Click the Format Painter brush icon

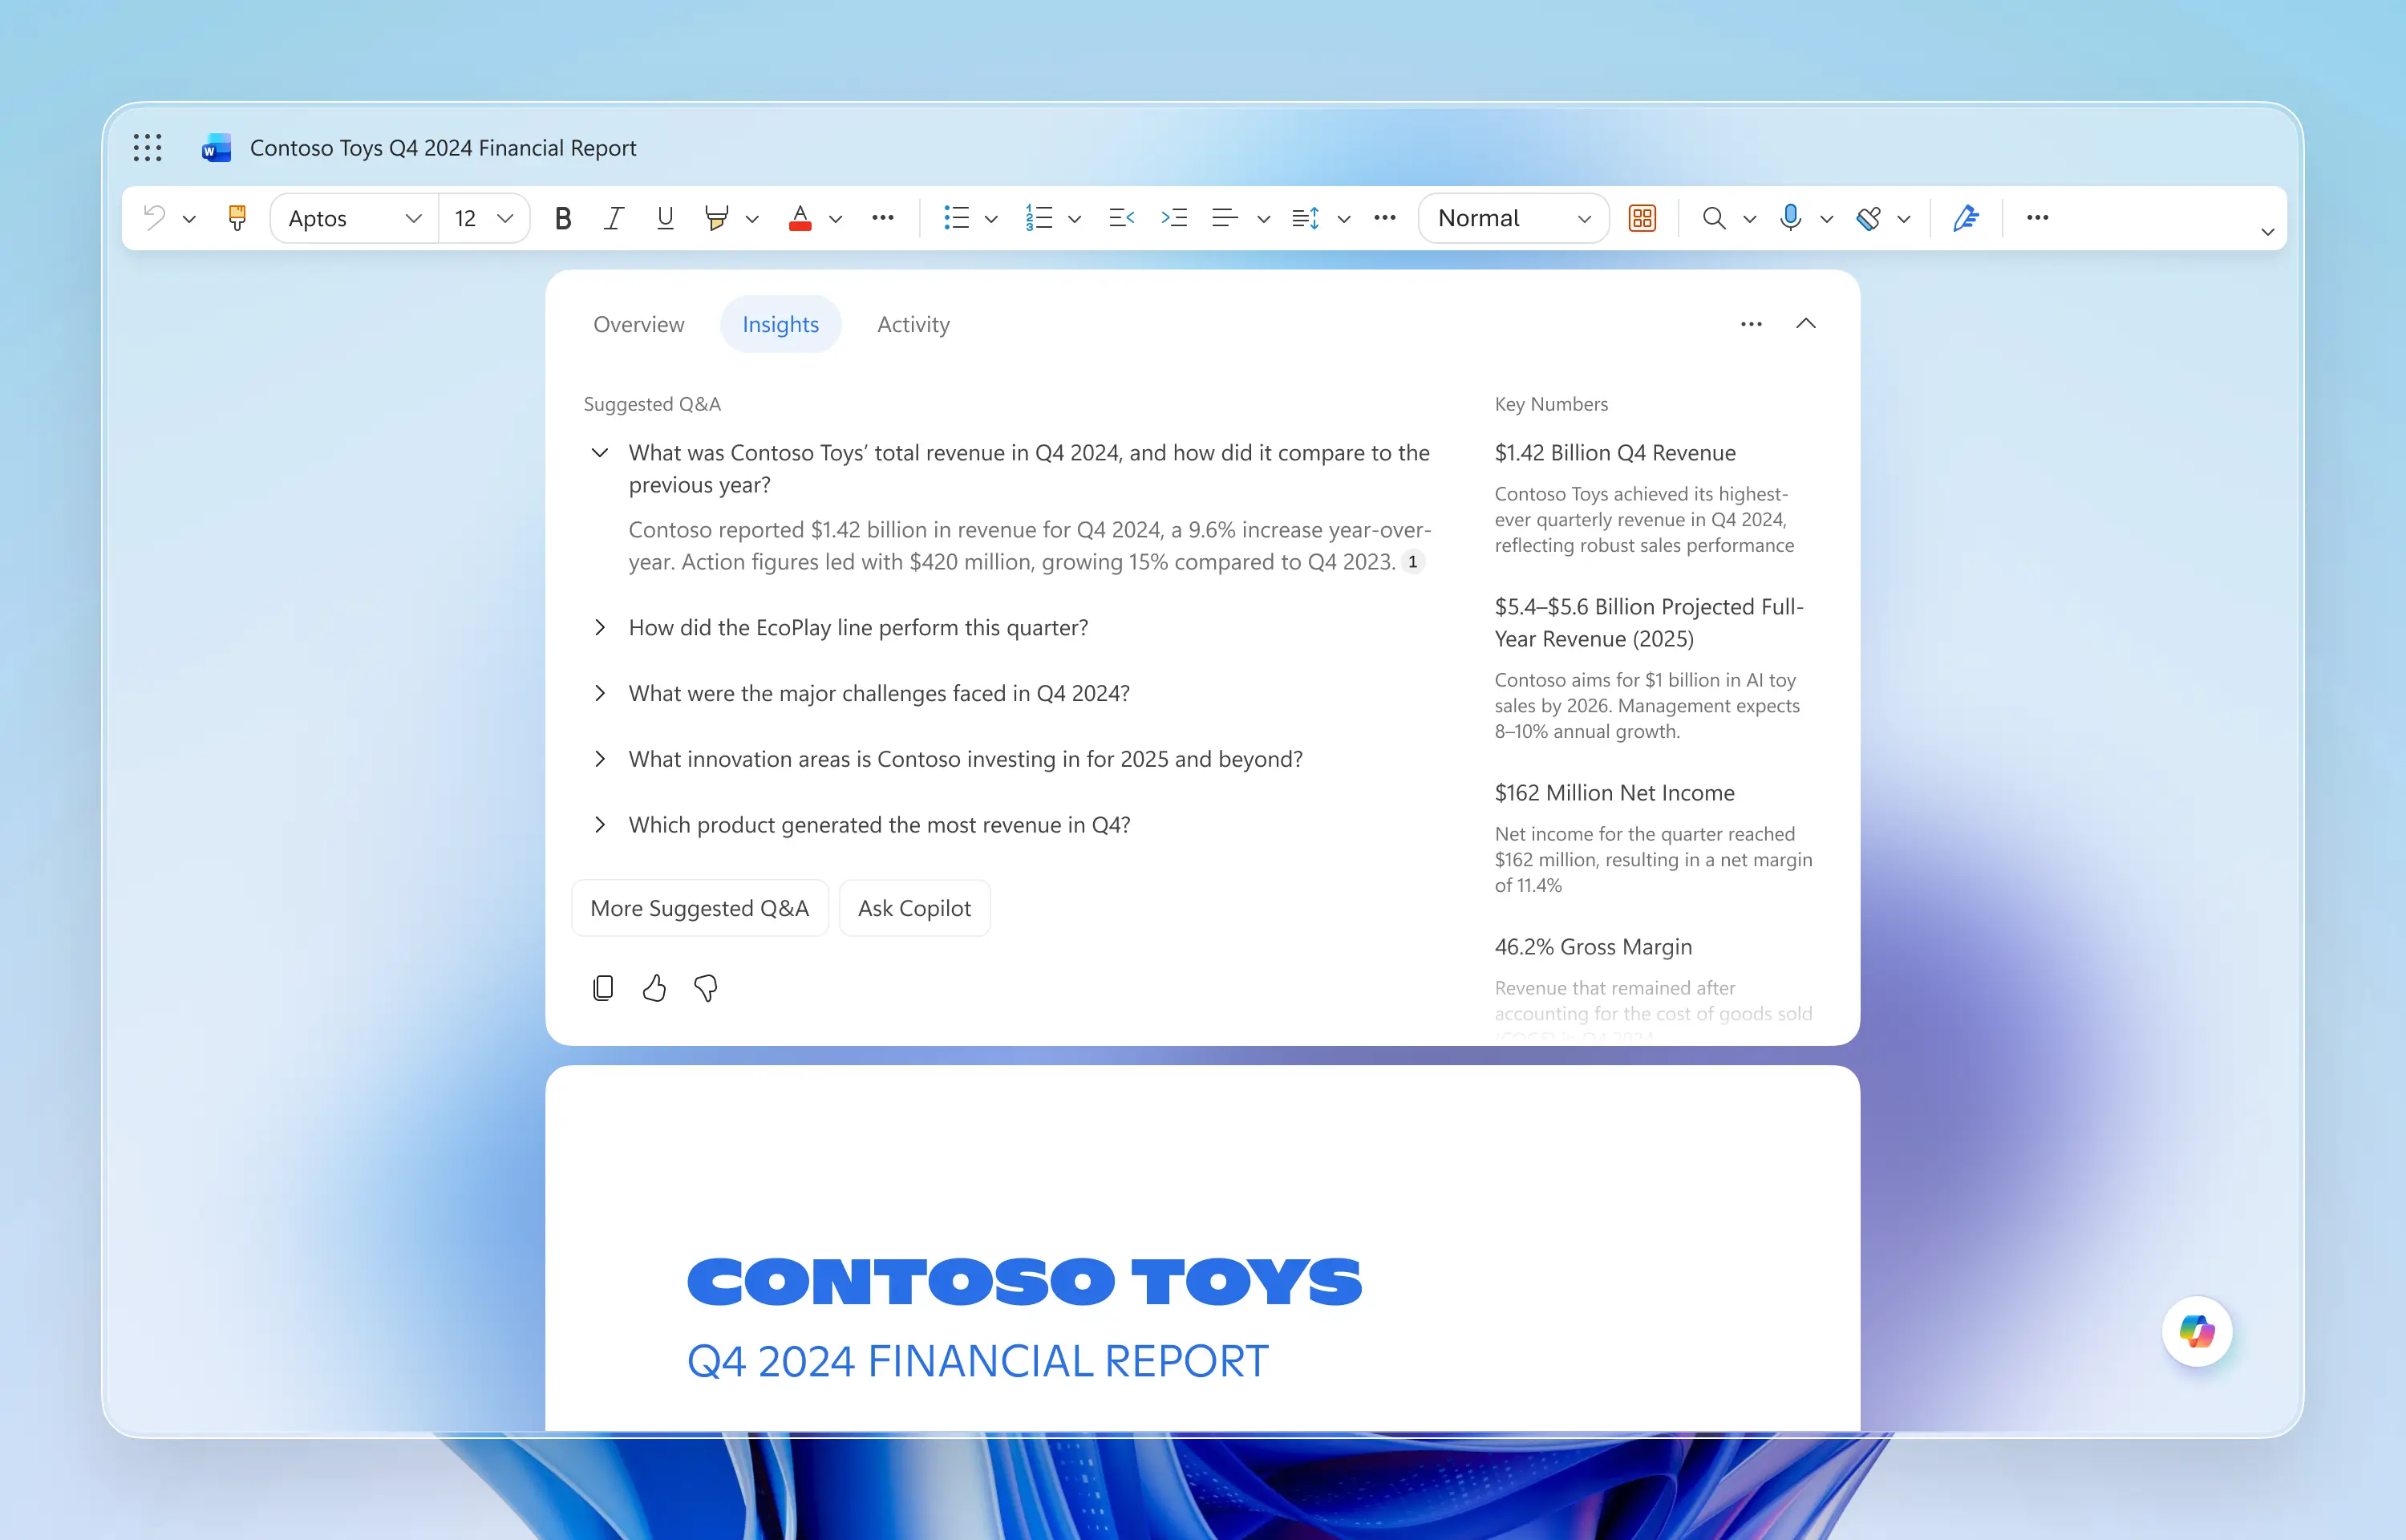237,218
